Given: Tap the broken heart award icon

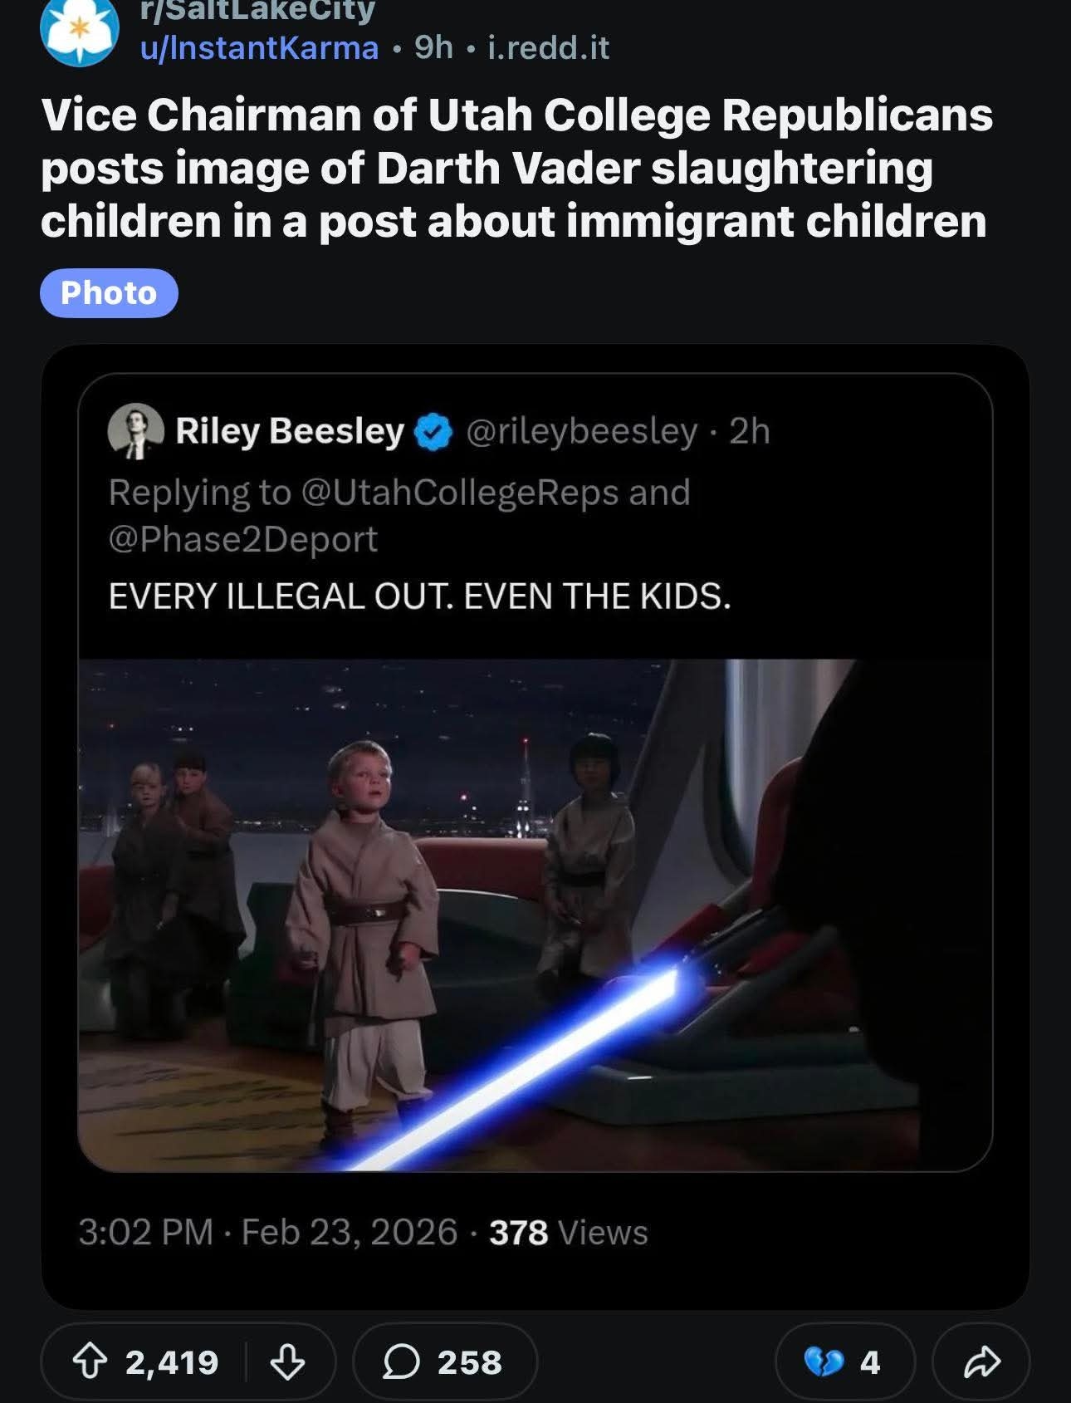Looking at the screenshot, I should [824, 1362].
